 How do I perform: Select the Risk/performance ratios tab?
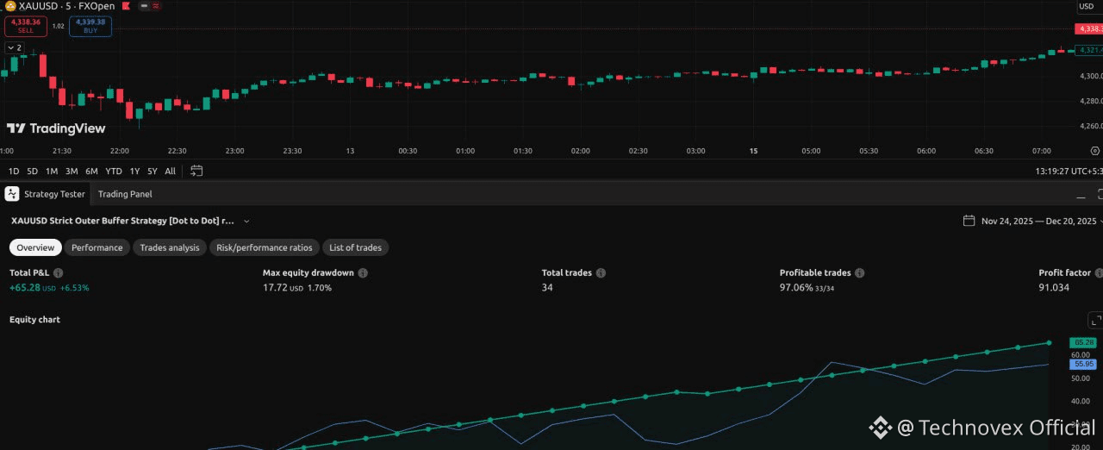tap(265, 247)
